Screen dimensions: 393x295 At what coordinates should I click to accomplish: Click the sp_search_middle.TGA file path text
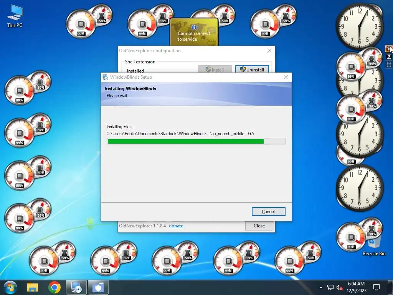coord(180,134)
